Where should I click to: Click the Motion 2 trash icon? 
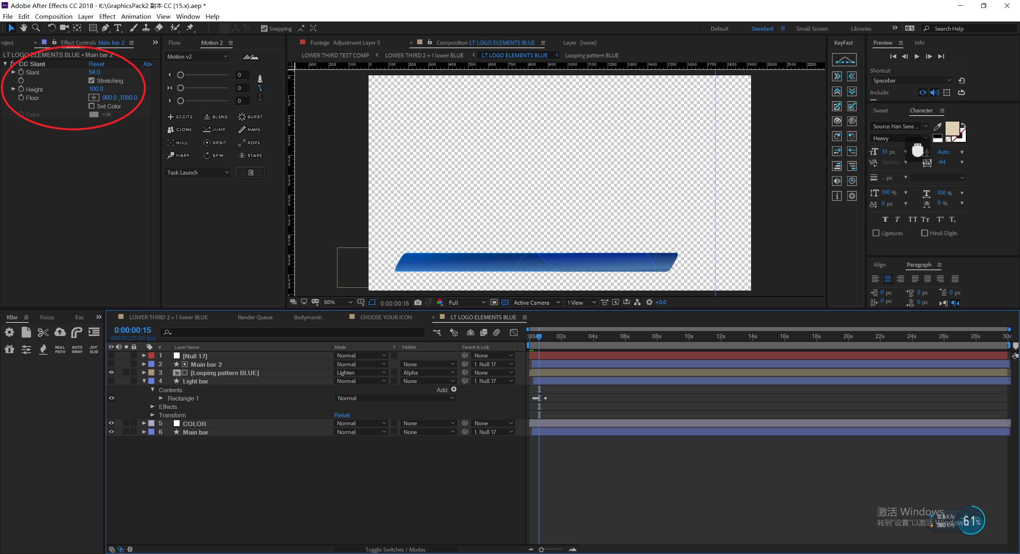point(251,173)
